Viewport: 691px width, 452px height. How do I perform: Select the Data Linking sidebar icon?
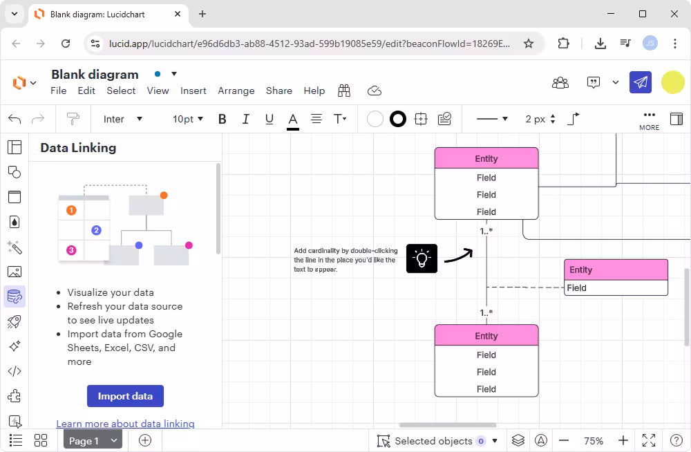click(15, 296)
